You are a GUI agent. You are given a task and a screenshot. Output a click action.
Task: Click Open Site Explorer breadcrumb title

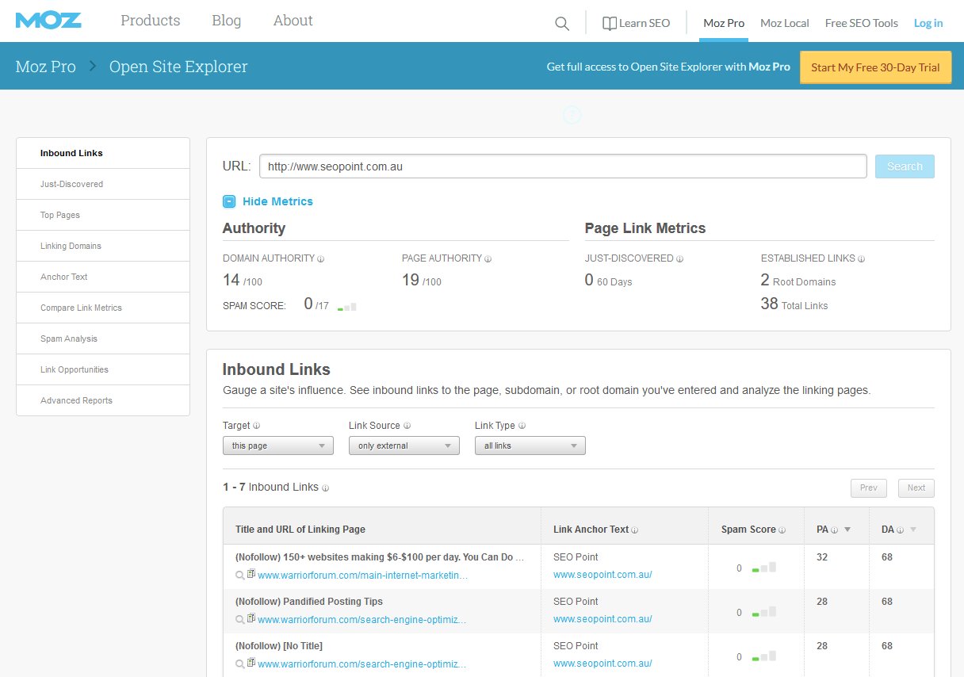coord(178,67)
